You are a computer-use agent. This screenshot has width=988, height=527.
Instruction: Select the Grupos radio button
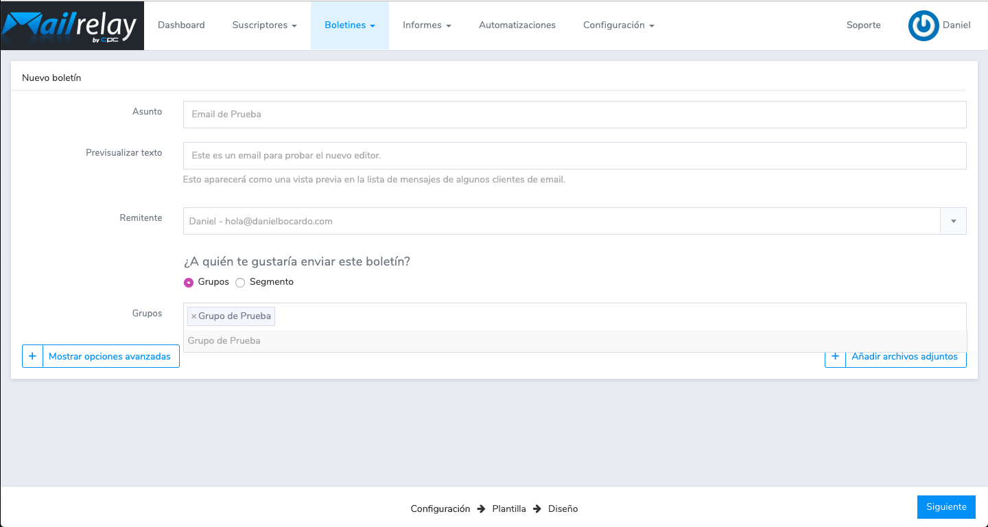click(189, 283)
